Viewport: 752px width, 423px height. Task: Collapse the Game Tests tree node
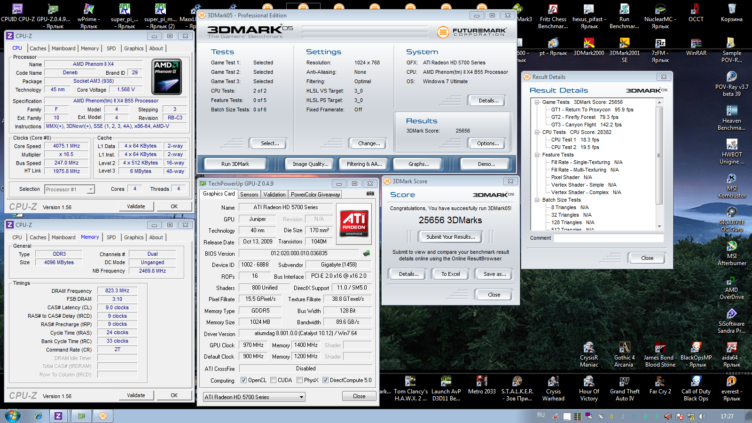coord(537,102)
